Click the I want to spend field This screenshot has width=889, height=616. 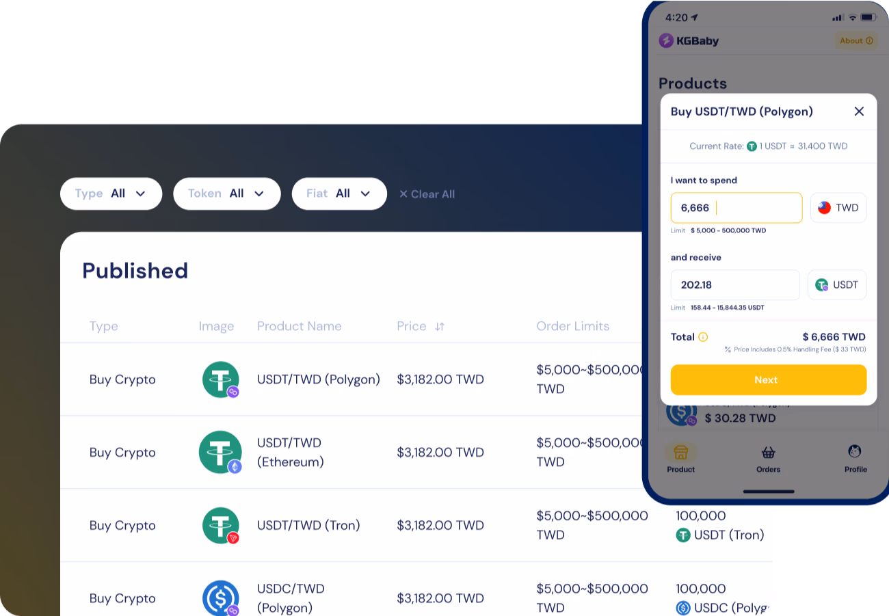736,208
